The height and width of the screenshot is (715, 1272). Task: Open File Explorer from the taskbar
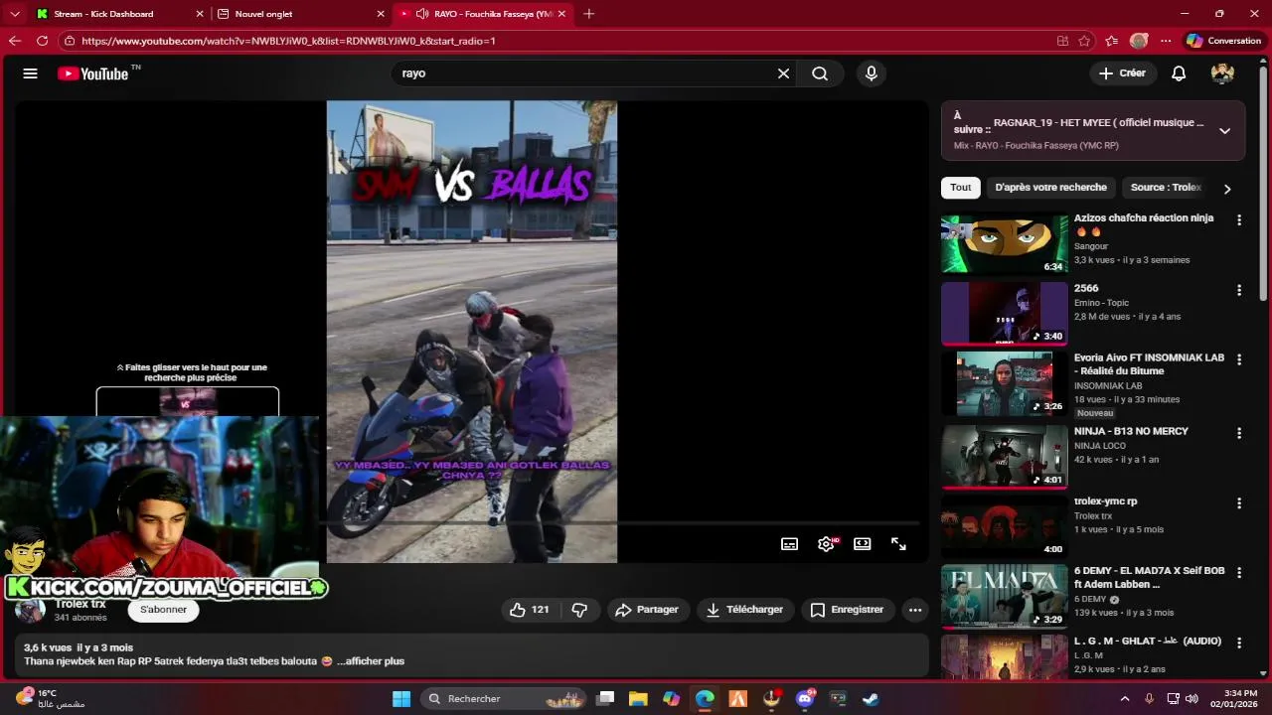(x=638, y=699)
